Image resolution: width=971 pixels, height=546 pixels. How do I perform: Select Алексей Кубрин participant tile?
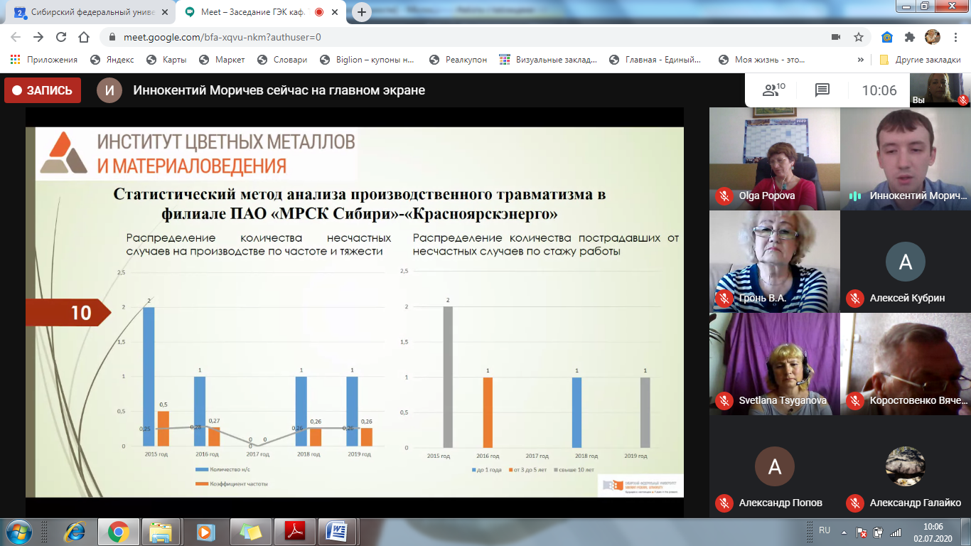tap(906, 261)
